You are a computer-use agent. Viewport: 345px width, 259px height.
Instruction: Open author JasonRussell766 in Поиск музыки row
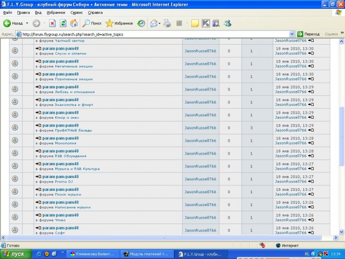click(201, 192)
